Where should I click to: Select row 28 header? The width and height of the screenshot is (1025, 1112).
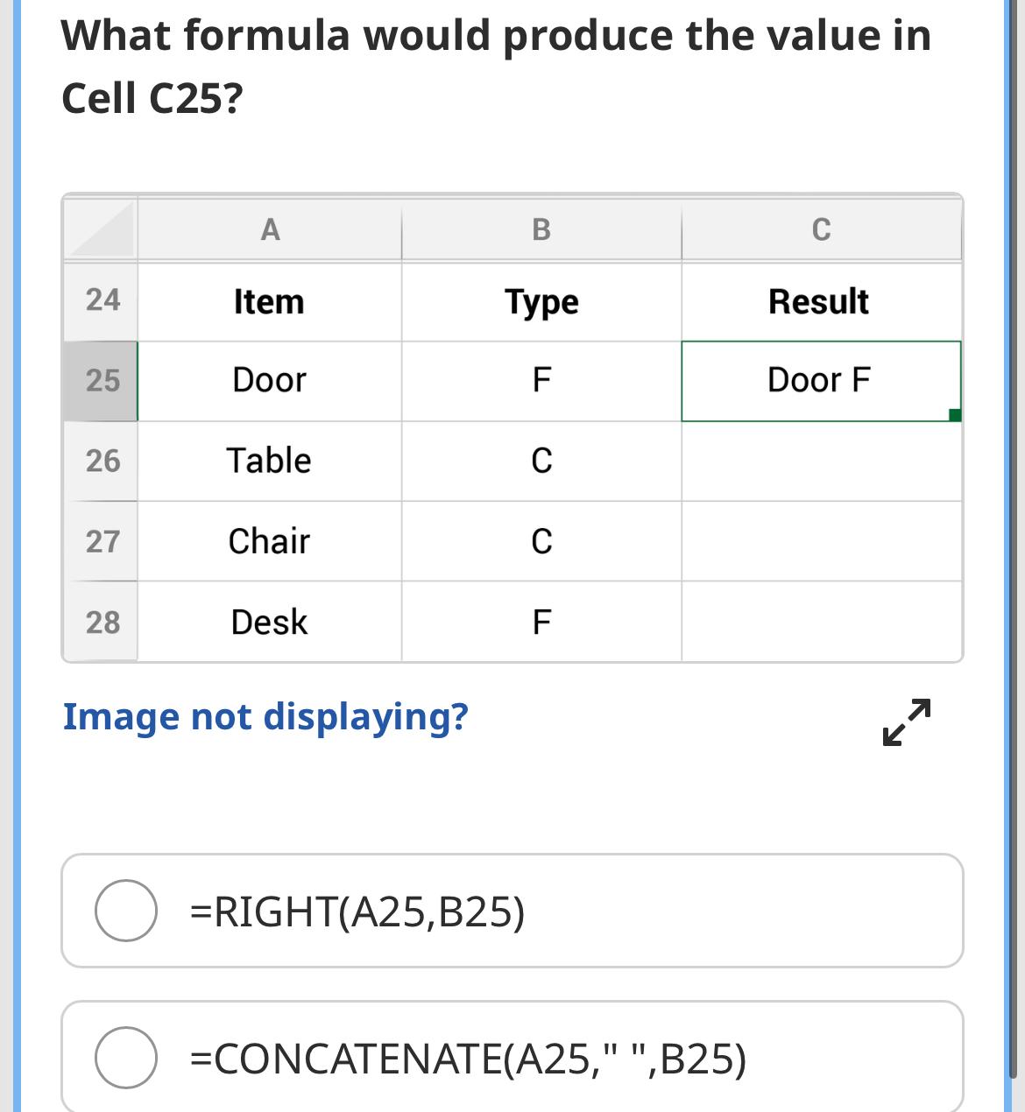coord(102,622)
